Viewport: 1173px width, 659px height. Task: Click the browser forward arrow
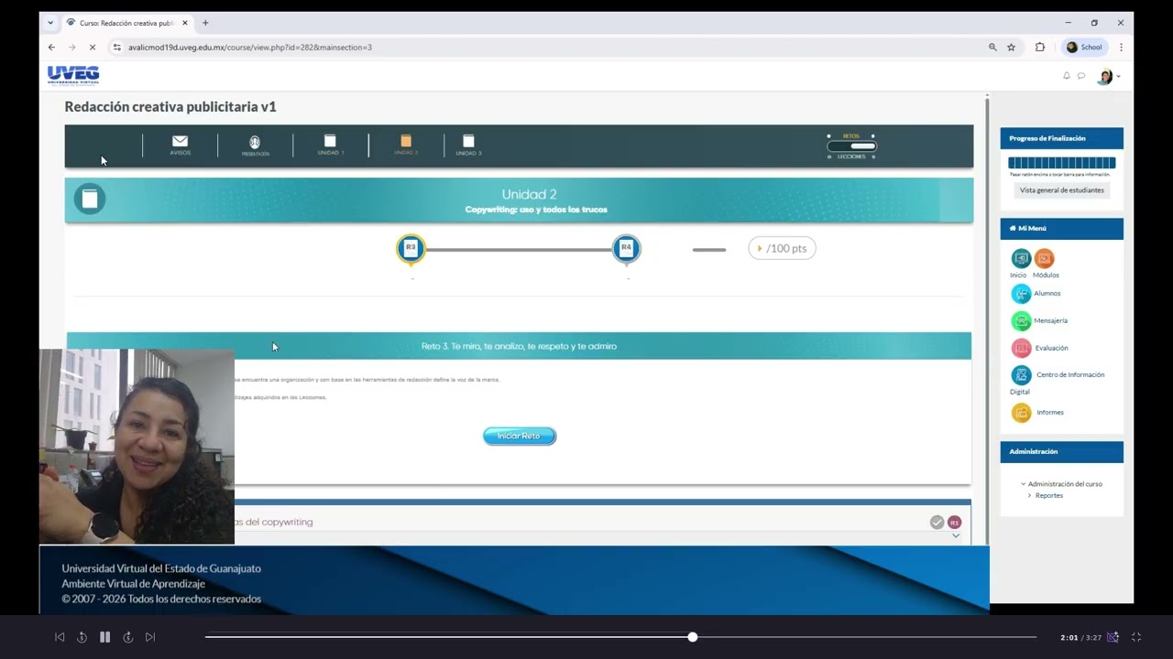[x=71, y=47]
